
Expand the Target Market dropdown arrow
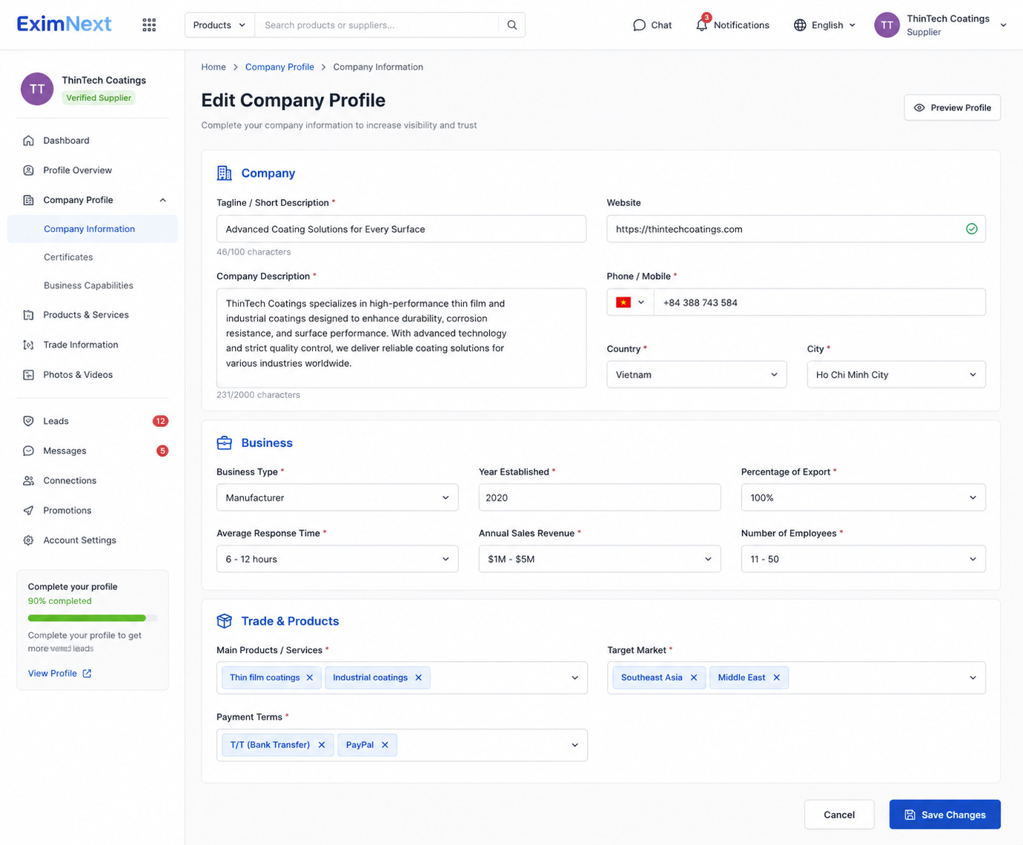973,677
